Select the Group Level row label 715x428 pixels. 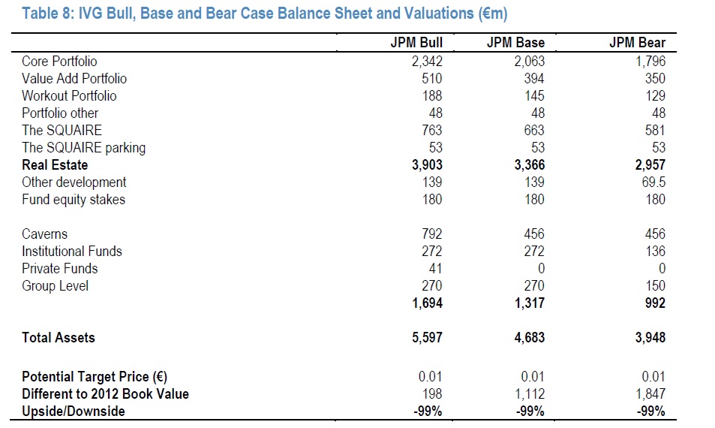coord(55,286)
